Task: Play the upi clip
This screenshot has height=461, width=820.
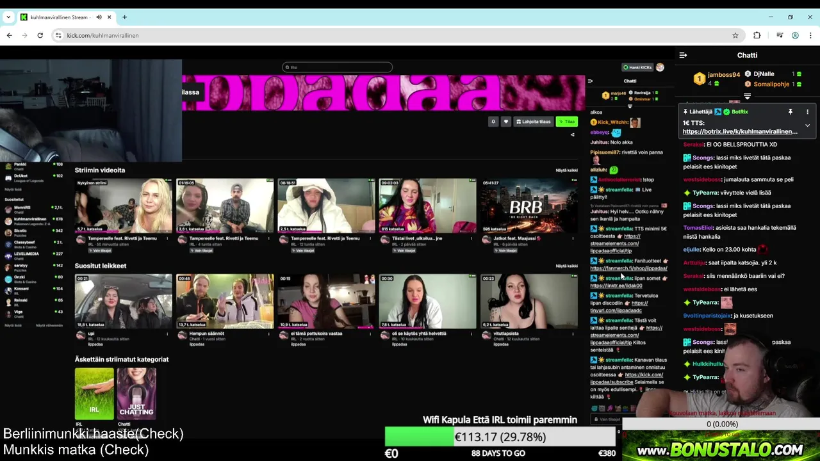Action: pos(123,302)
